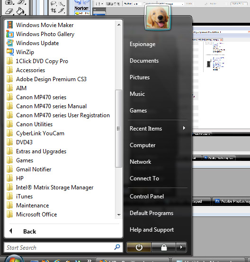Viewport: 250px width, 262px height.
Task: Open Pictures from the right pane
Action: pos(140,77)
